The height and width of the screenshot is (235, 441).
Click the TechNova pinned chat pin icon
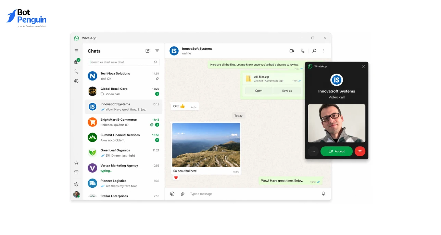[x=157, y=79]
